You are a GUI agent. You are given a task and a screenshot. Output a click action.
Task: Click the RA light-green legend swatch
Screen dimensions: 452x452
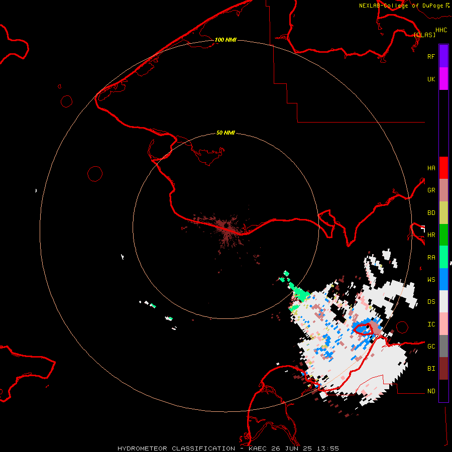[x=443, y=257]
